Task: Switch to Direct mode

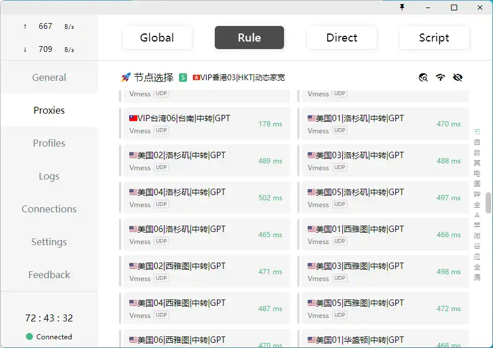Action: tap(342, 38)
